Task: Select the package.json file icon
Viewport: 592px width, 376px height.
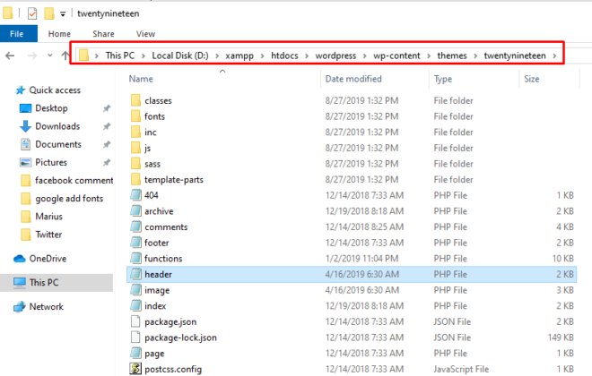Action: point(135,321)
